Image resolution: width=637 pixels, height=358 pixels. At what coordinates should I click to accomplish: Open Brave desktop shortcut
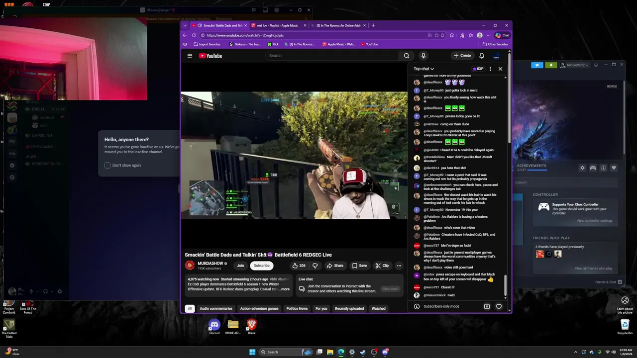pyautogui.click(x=251, y=327)
